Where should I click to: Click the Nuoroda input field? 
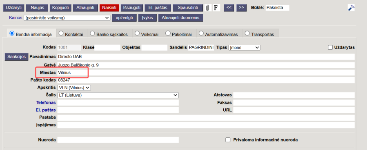(x=118, y=140)
